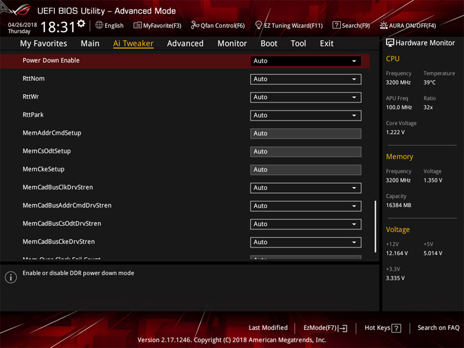
Task: Open MemCadBusCkeDrvStren dropdown
Action: click(x=305, y=242)
